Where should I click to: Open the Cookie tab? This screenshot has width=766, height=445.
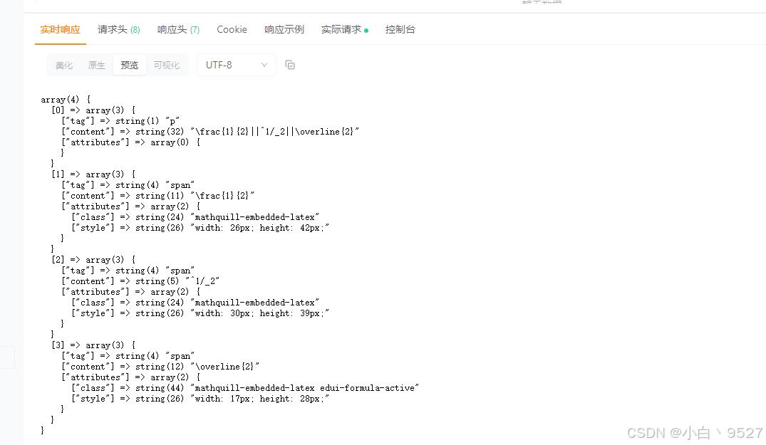coord(232,29)
